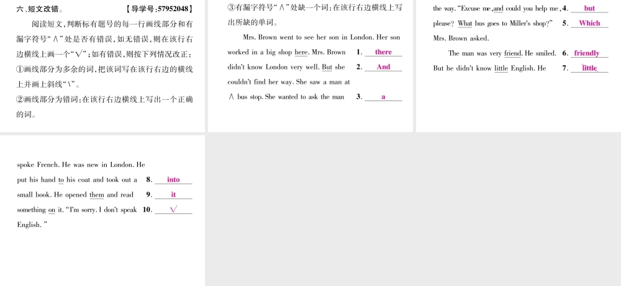Viewport: 621px width, 286px height.
Task: Click the question number '10.' label
Action: 147,210
